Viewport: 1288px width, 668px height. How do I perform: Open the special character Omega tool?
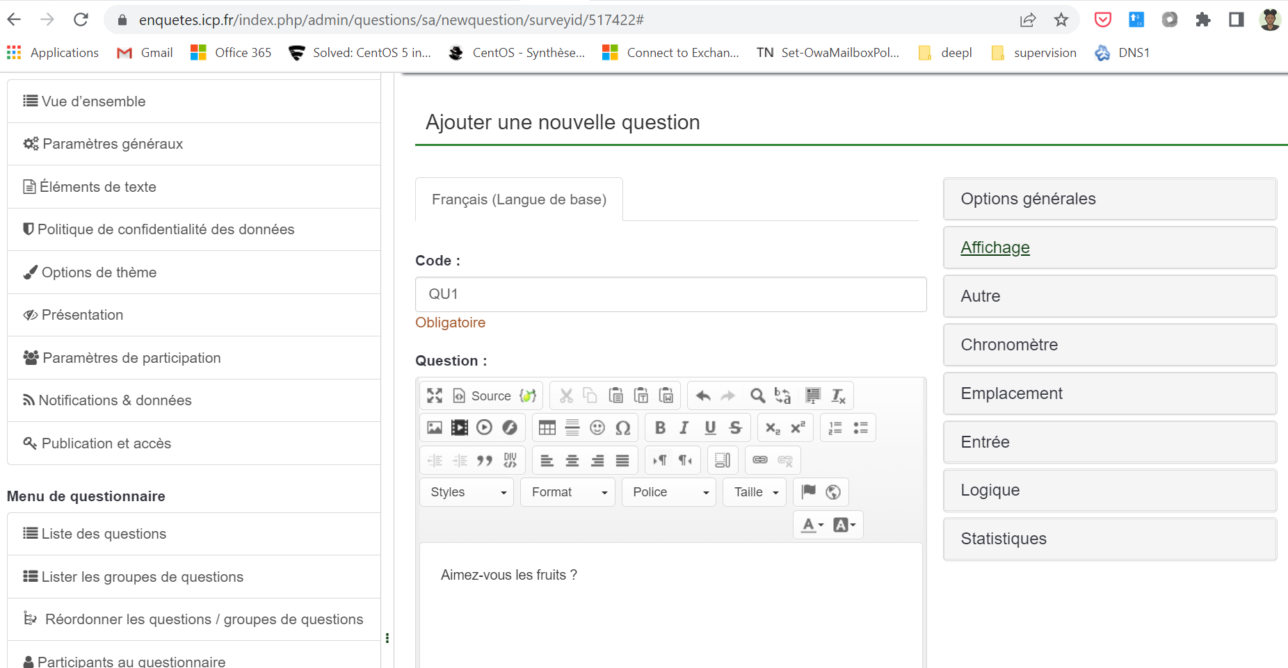pyautogui.click(x=623, y=427)
